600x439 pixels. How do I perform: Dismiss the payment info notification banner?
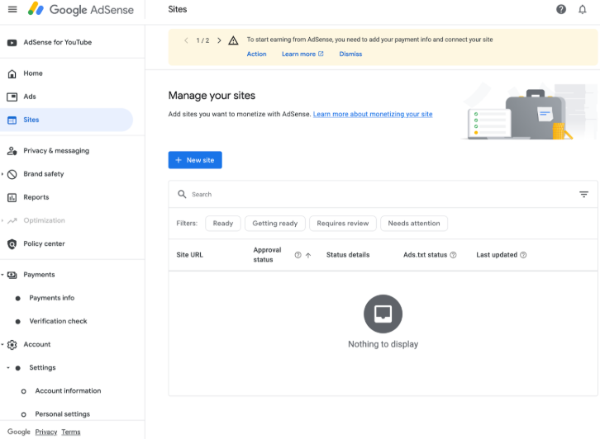350,54
